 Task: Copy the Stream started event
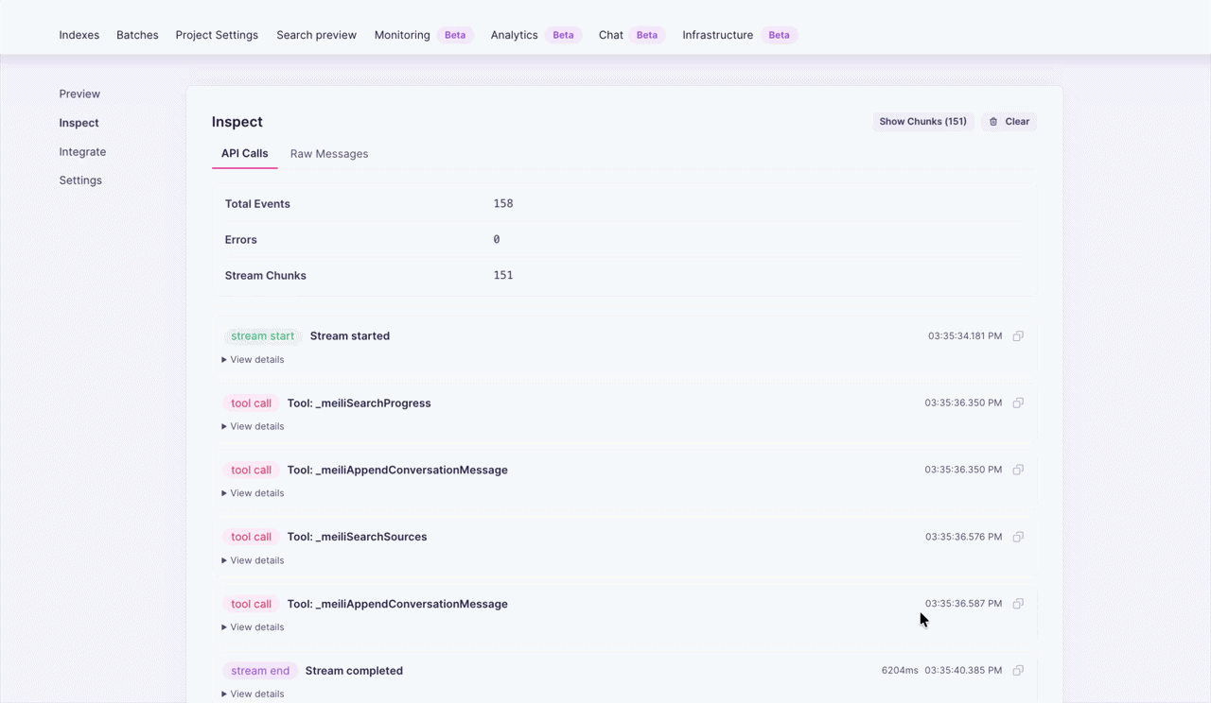click(x=1018, y=335)
